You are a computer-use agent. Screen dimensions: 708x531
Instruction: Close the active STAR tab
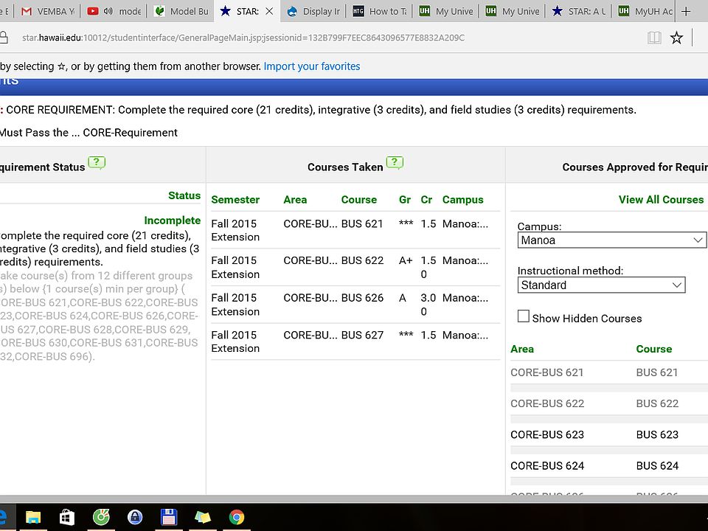[x=270, y=11]
